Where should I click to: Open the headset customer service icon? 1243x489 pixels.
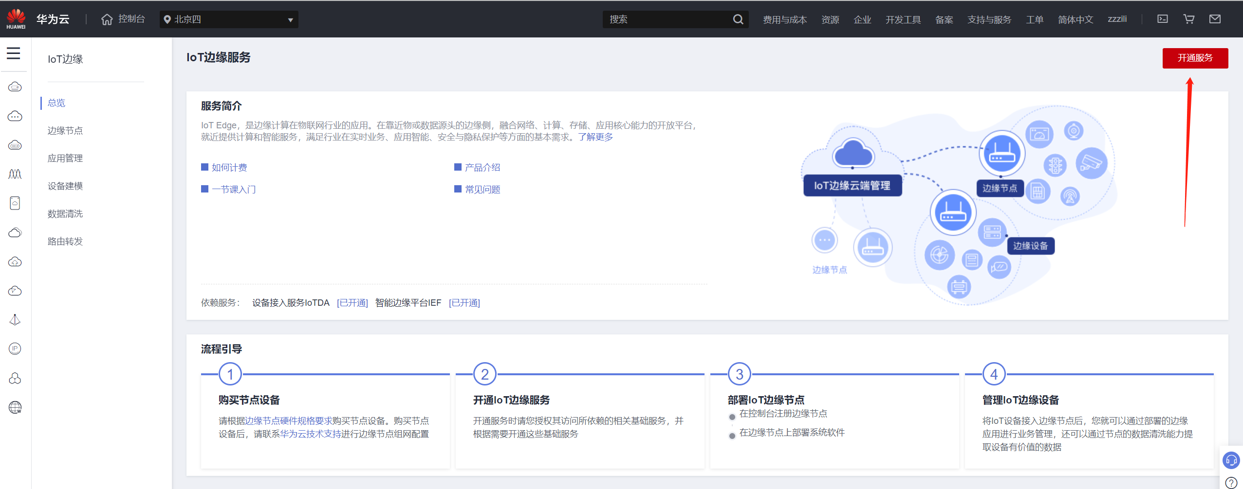click(x=1231, y=460)
